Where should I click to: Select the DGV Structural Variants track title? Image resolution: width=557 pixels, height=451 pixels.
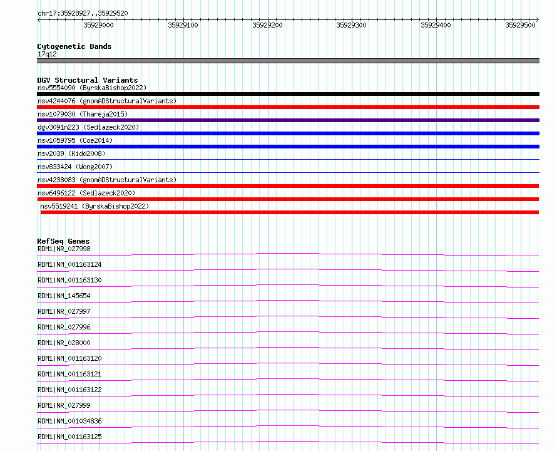(88, 80)
